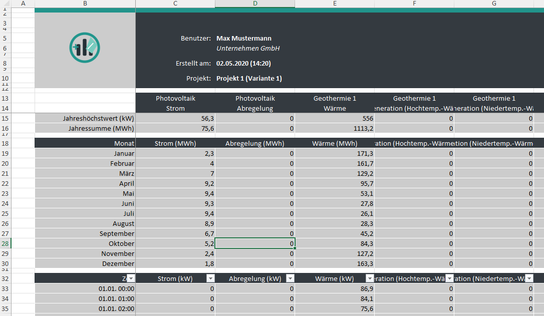This screenshot has width=544, height=316.
Task: Select the 01.01. 00:00 timestamp cell
Action: click(85, 288)
